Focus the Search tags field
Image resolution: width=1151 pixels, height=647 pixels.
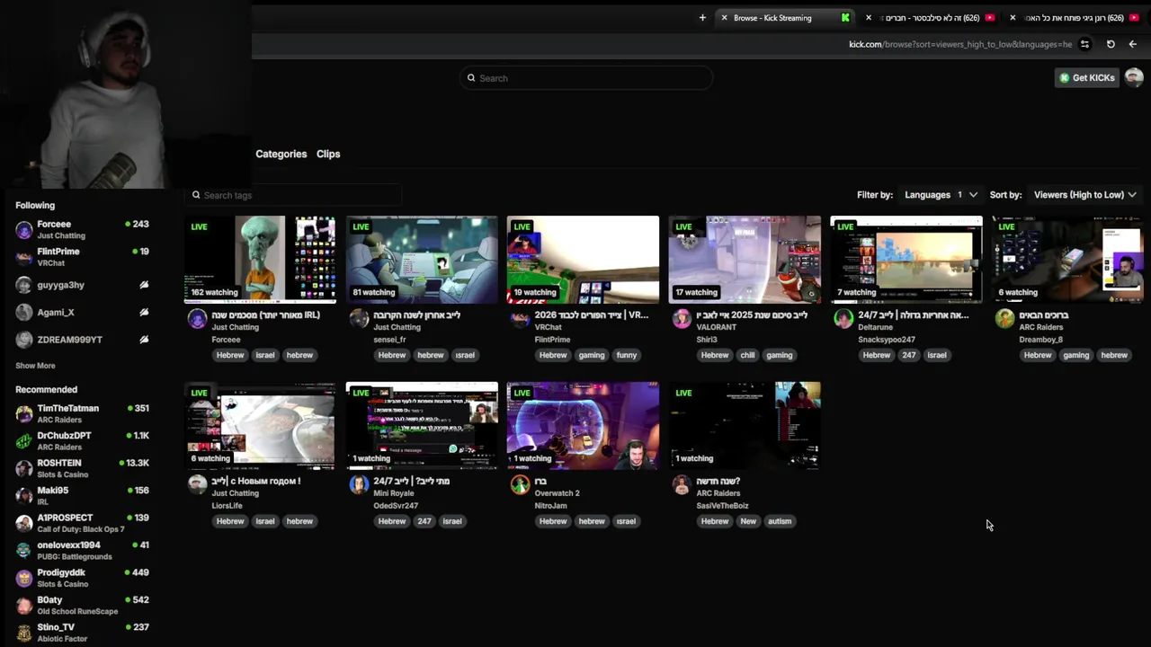(292, 195)
